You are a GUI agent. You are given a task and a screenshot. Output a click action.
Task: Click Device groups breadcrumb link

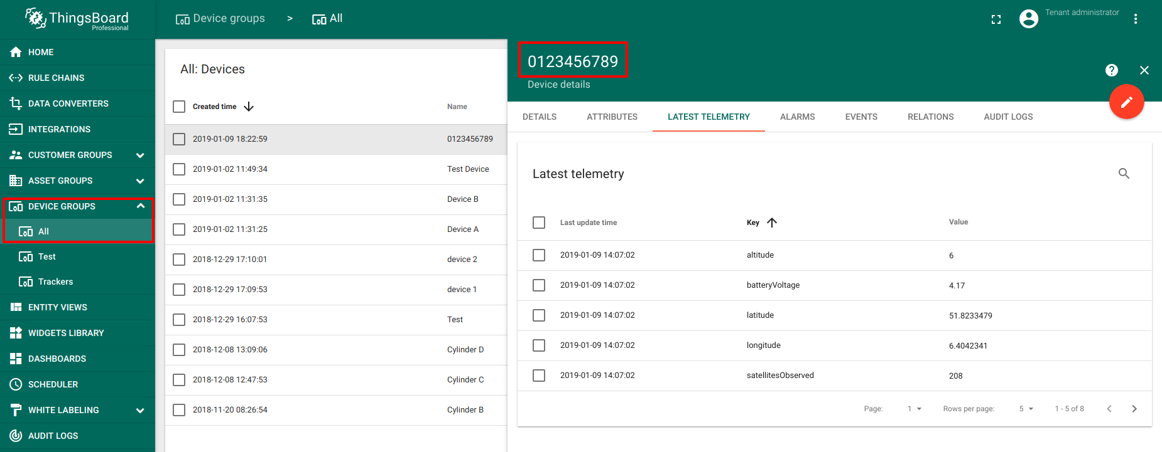[220, 19]
